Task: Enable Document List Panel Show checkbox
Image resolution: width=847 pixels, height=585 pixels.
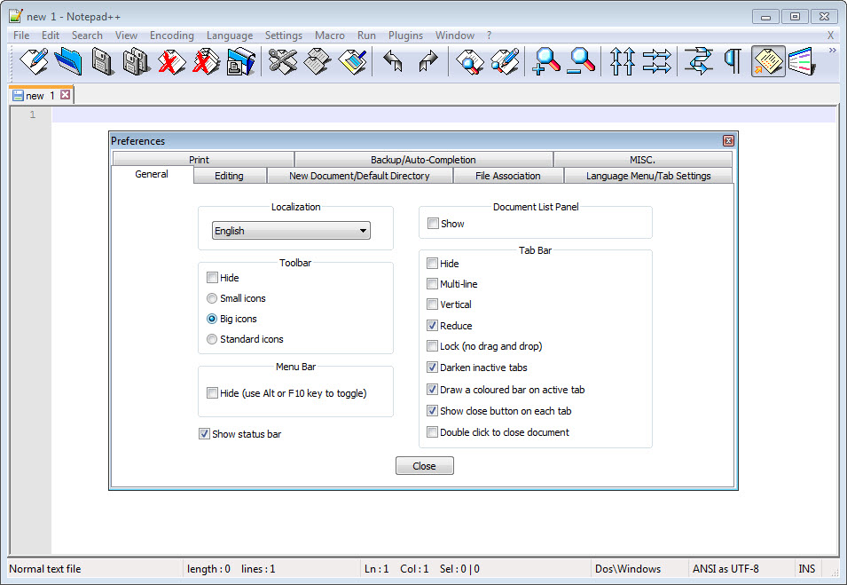Action: [x=433, y=224]
